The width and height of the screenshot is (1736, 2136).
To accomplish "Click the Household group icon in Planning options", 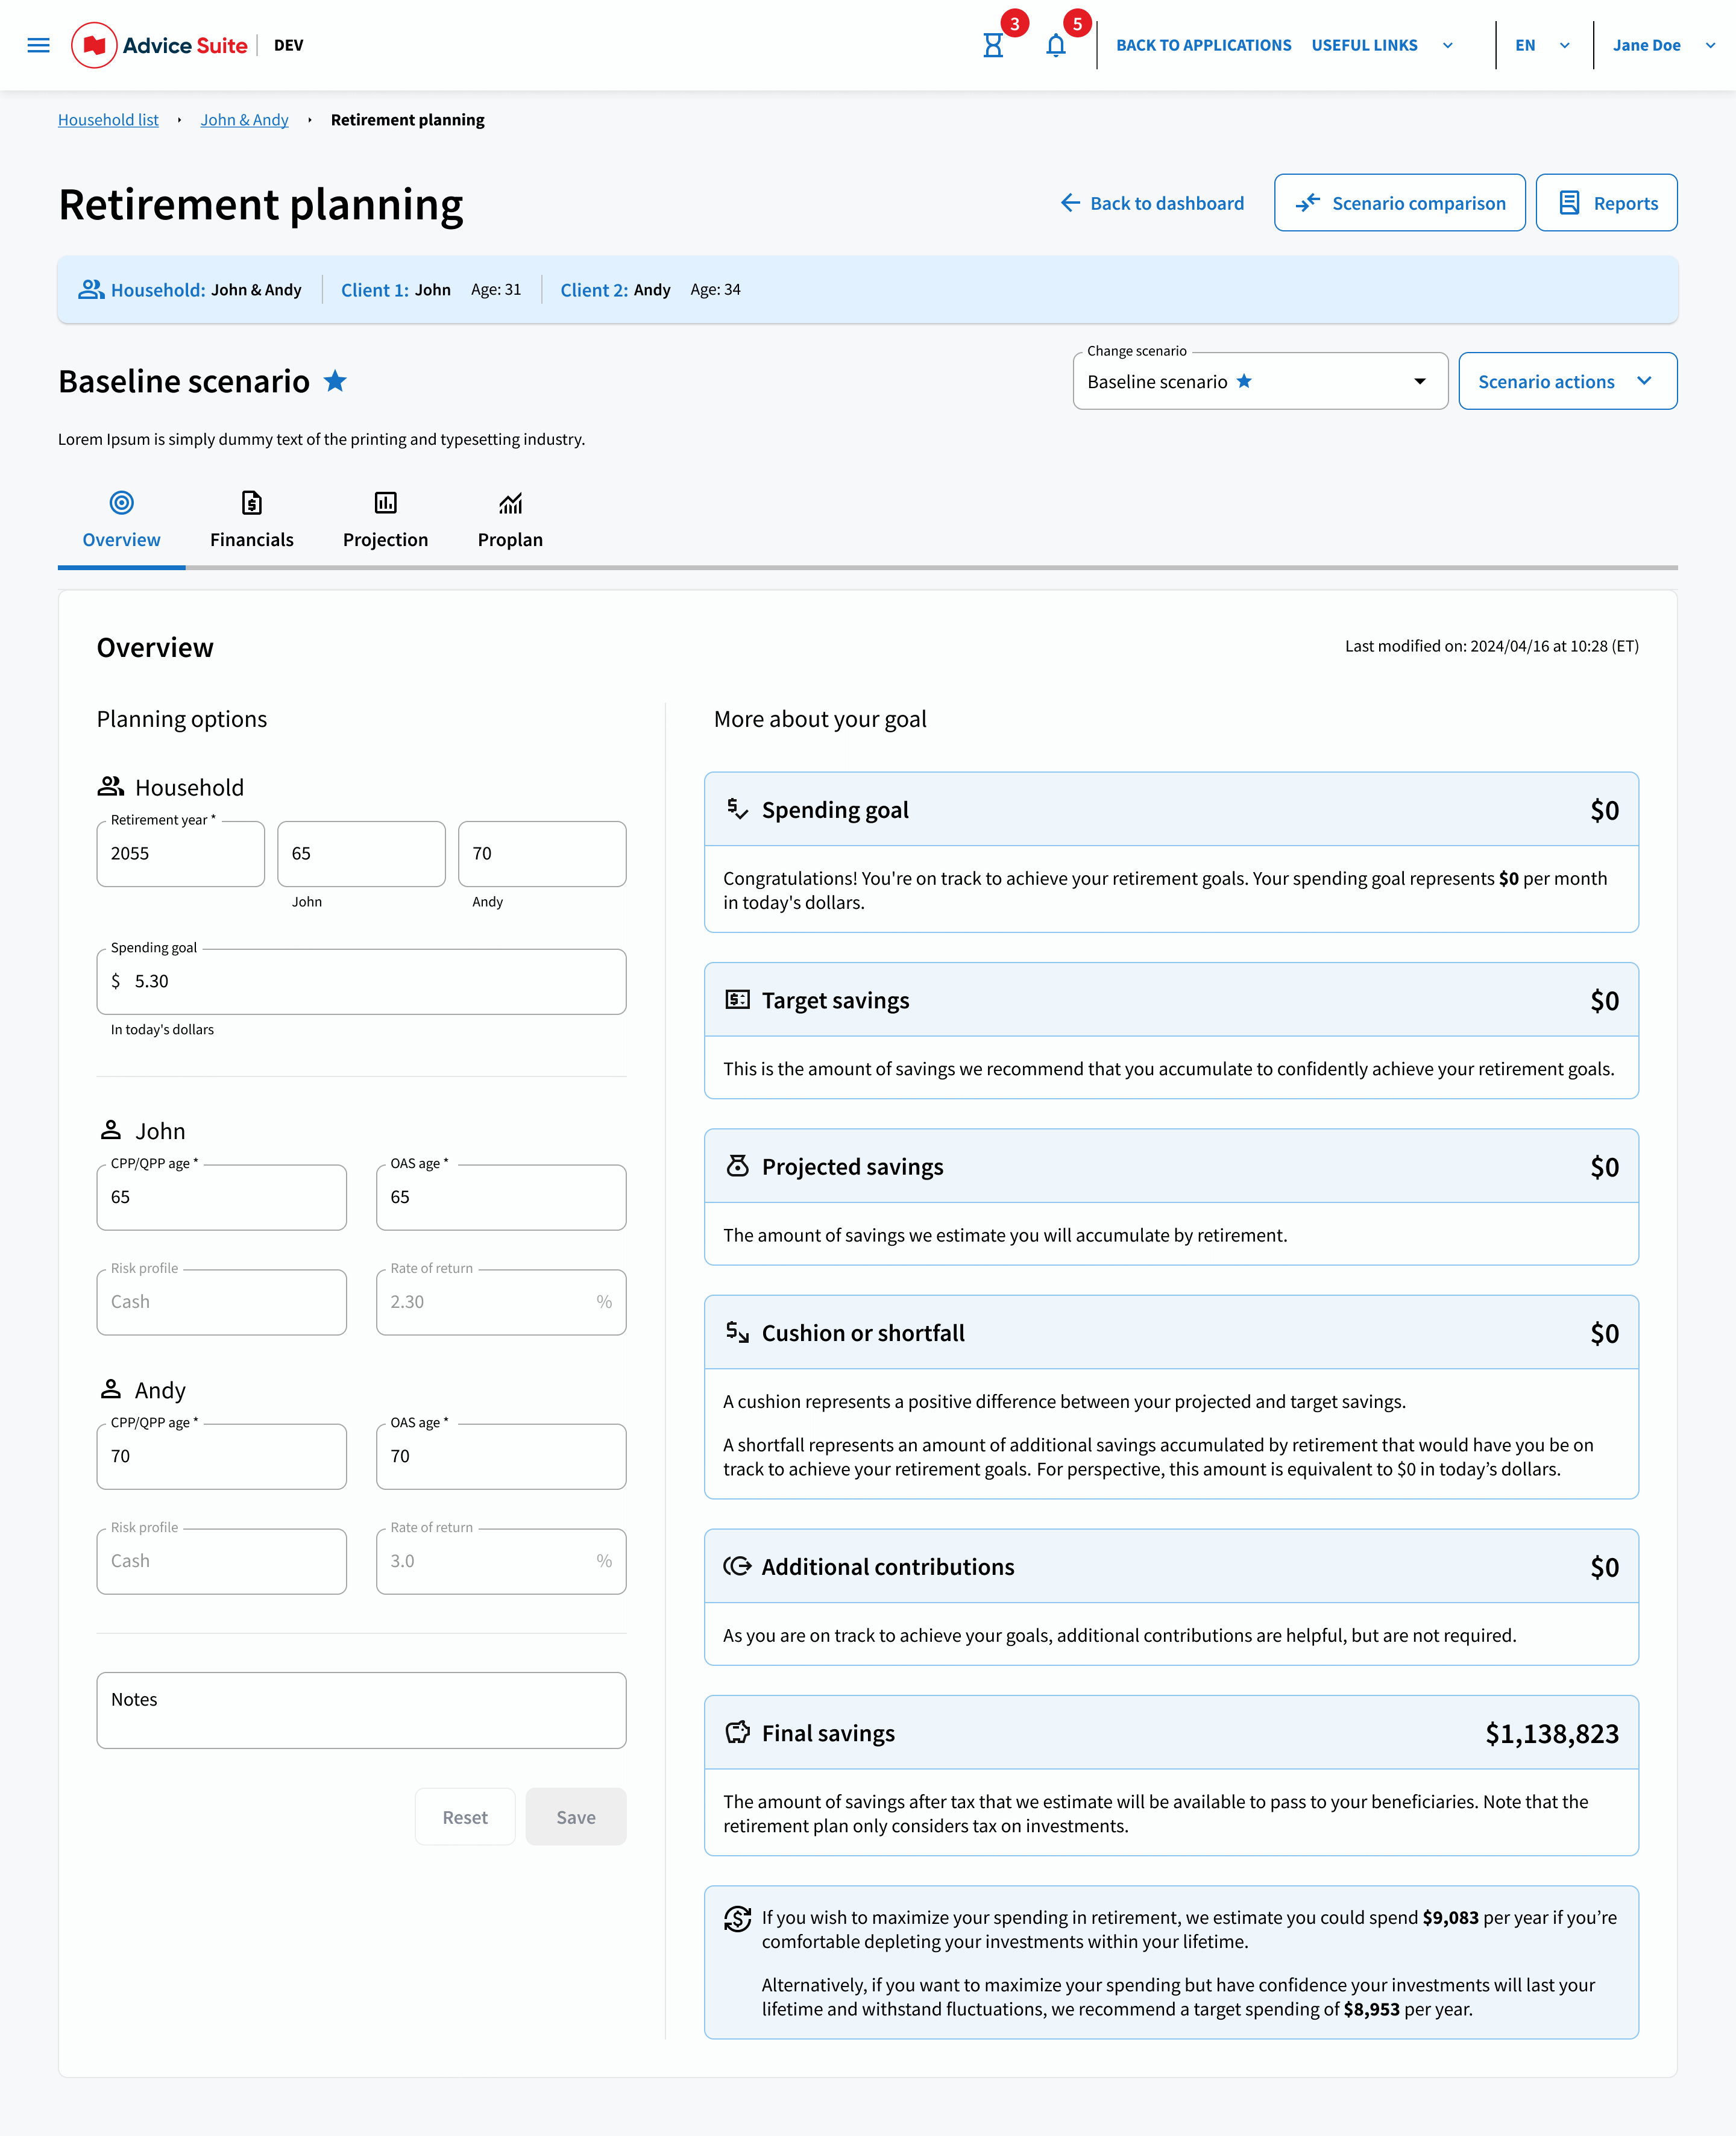I will point(110,786).
